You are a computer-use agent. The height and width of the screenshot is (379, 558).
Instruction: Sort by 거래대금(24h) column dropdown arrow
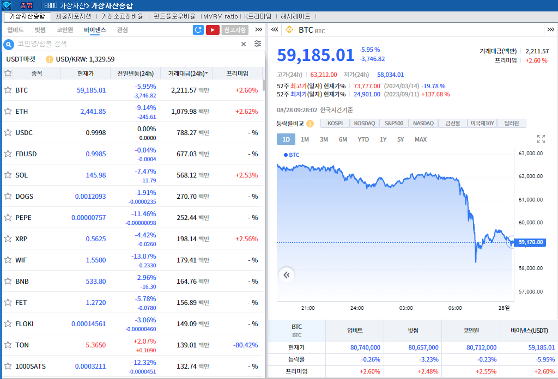pyautogui.click(x=207, y=73)
